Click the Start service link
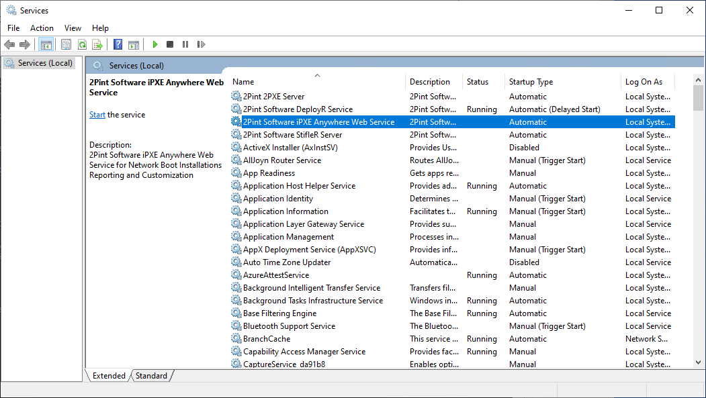The height and width of the screenshot is (398, 706). click(x=97, y=115)
